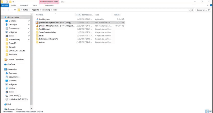Select the Red network icon

click(x=6, y=104)
